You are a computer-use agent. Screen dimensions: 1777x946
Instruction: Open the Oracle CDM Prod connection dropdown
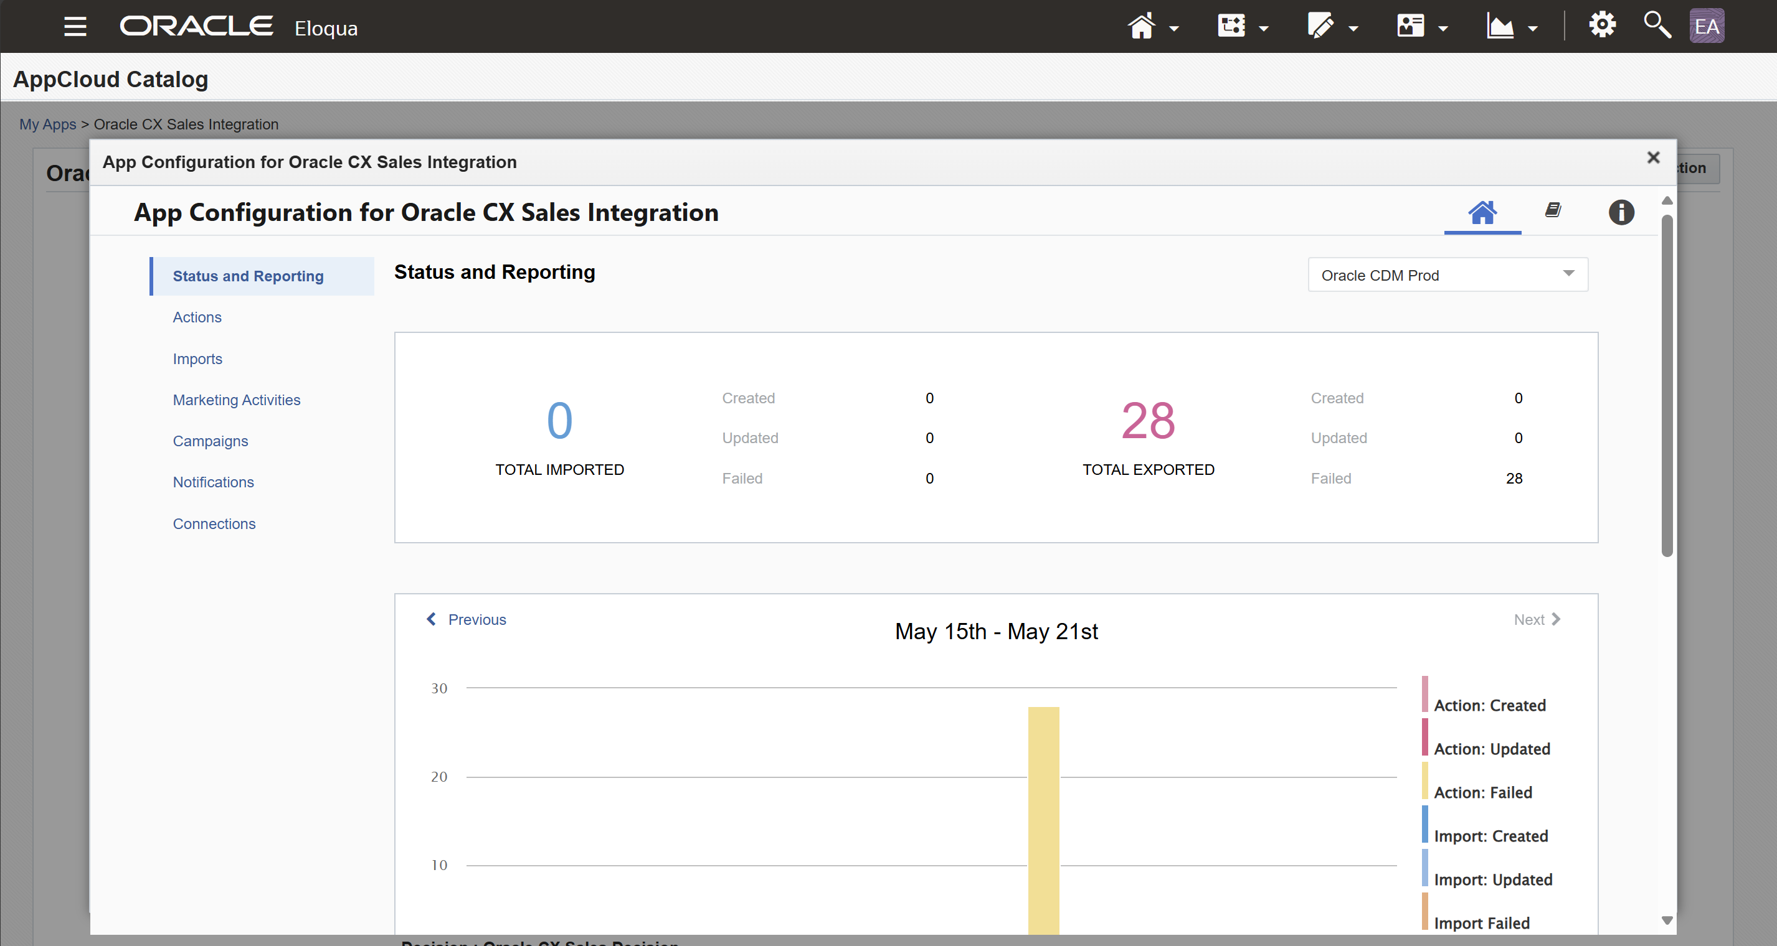click(1448, 275)
